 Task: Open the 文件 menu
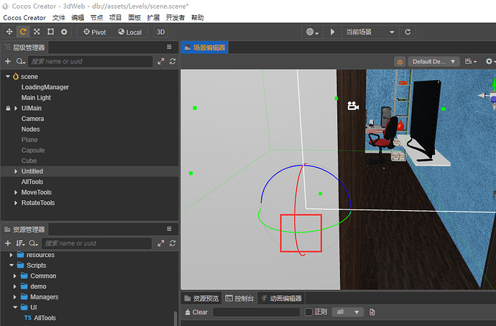(x=59, y=18)
